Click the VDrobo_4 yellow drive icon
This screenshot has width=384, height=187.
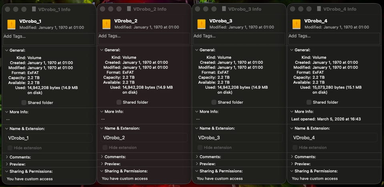coord(296,24)
